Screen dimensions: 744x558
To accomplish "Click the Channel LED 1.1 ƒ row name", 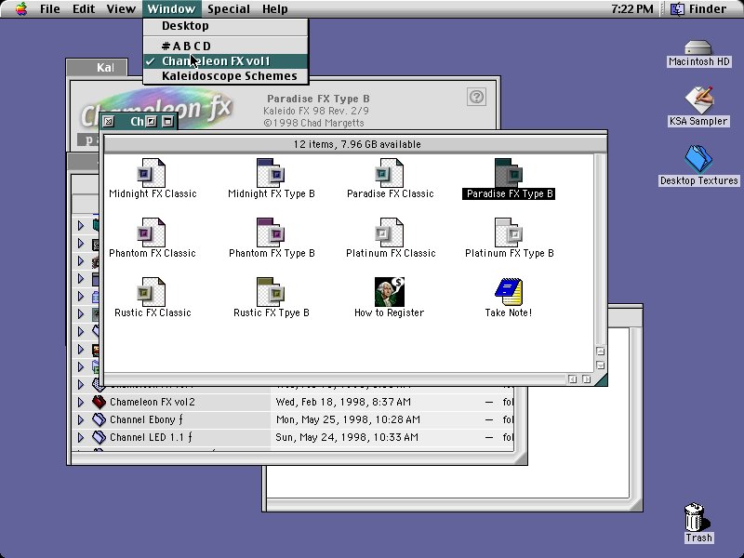I will tap(151, 437).
